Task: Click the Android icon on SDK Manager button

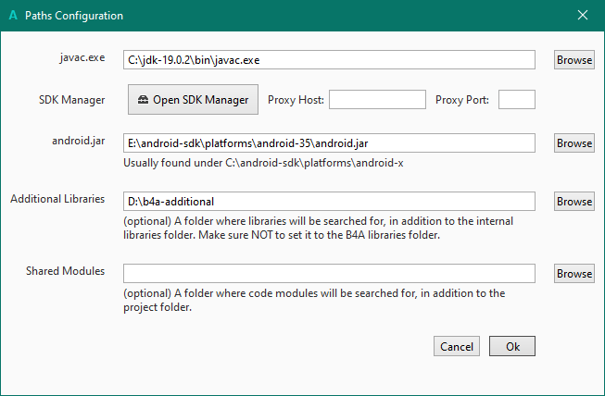Action: tap(143, 100)
